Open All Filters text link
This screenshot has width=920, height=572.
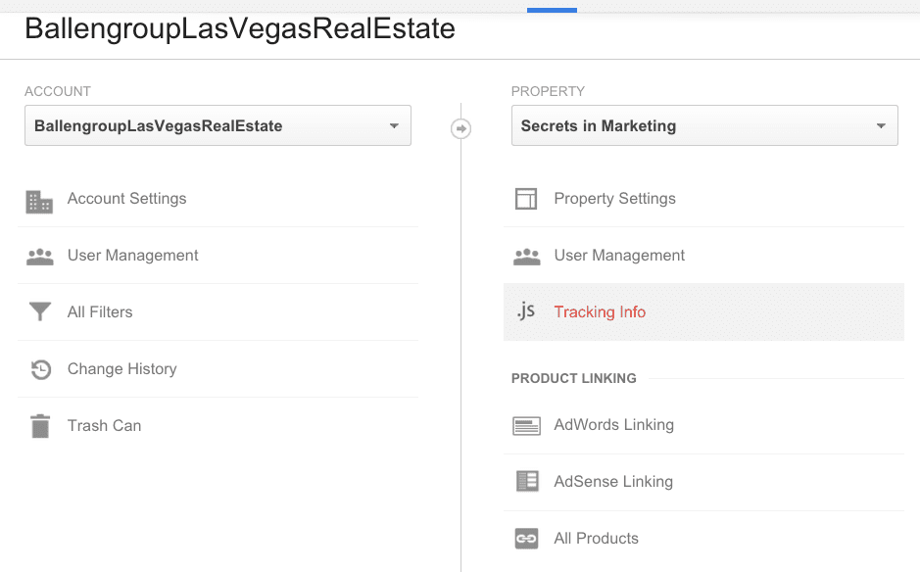coord(100,312)
